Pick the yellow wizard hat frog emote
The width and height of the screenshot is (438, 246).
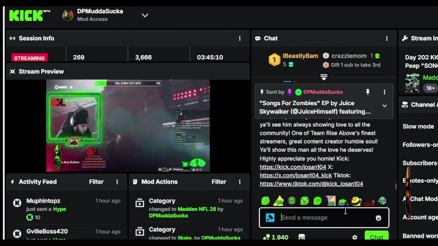pyautogui.click(x=279, y=201)
